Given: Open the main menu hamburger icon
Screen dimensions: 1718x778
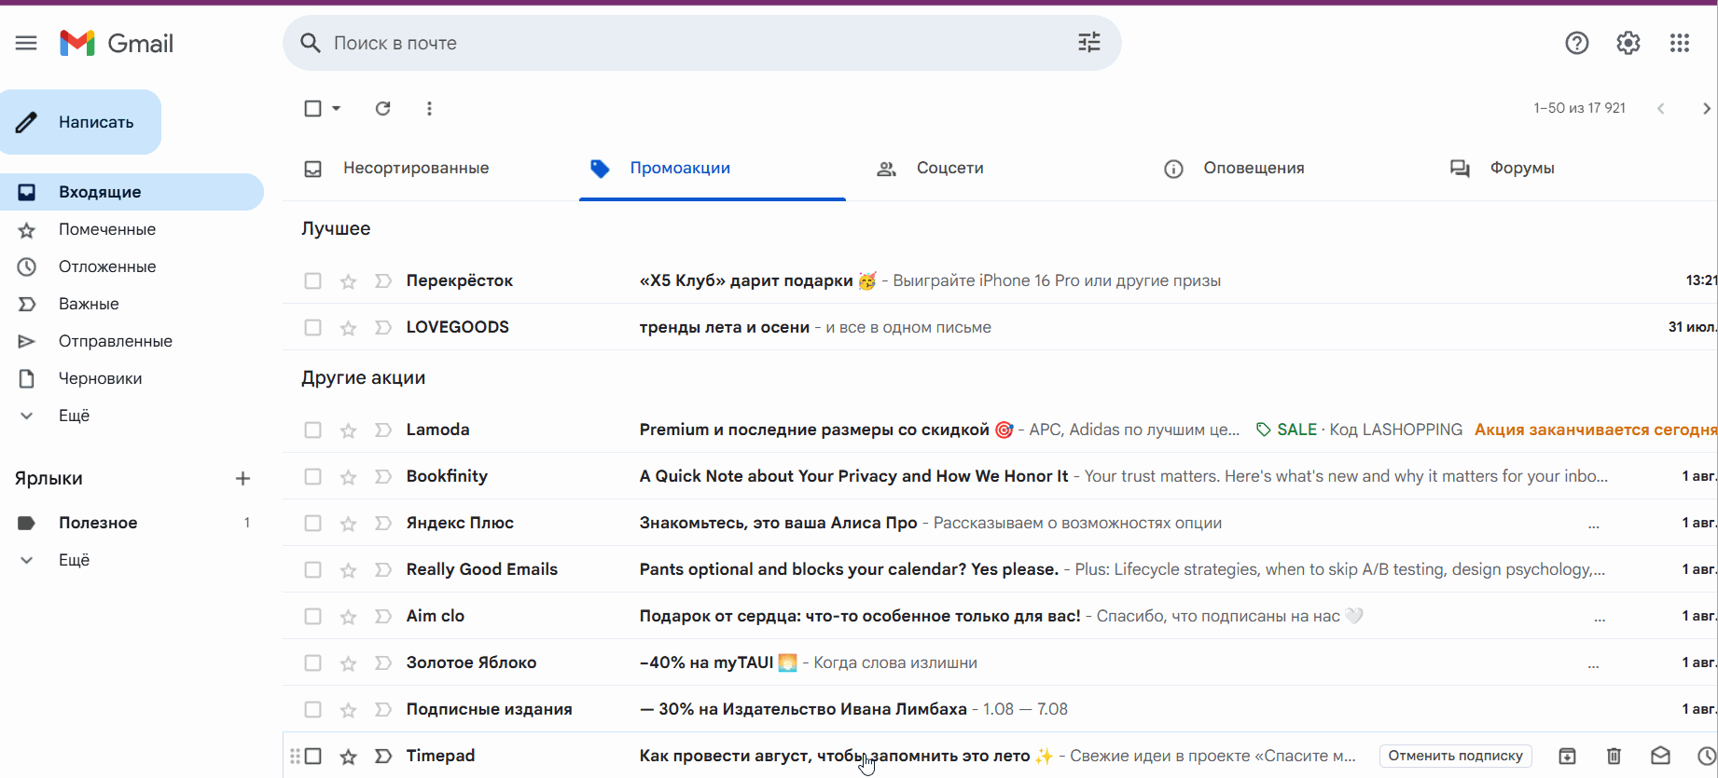Looking at the screenshot, I should [x=26, y=43].
